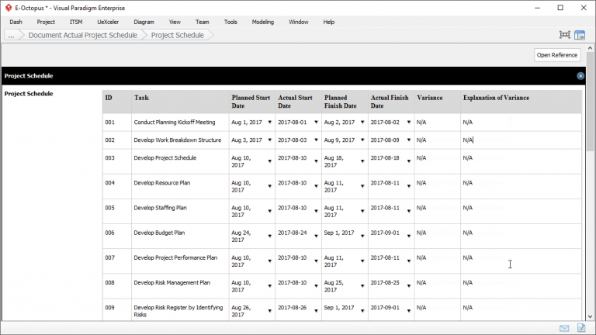The image size is (596, 335).
Task: Open the Modeling menu
Action: tap(262, 22)
